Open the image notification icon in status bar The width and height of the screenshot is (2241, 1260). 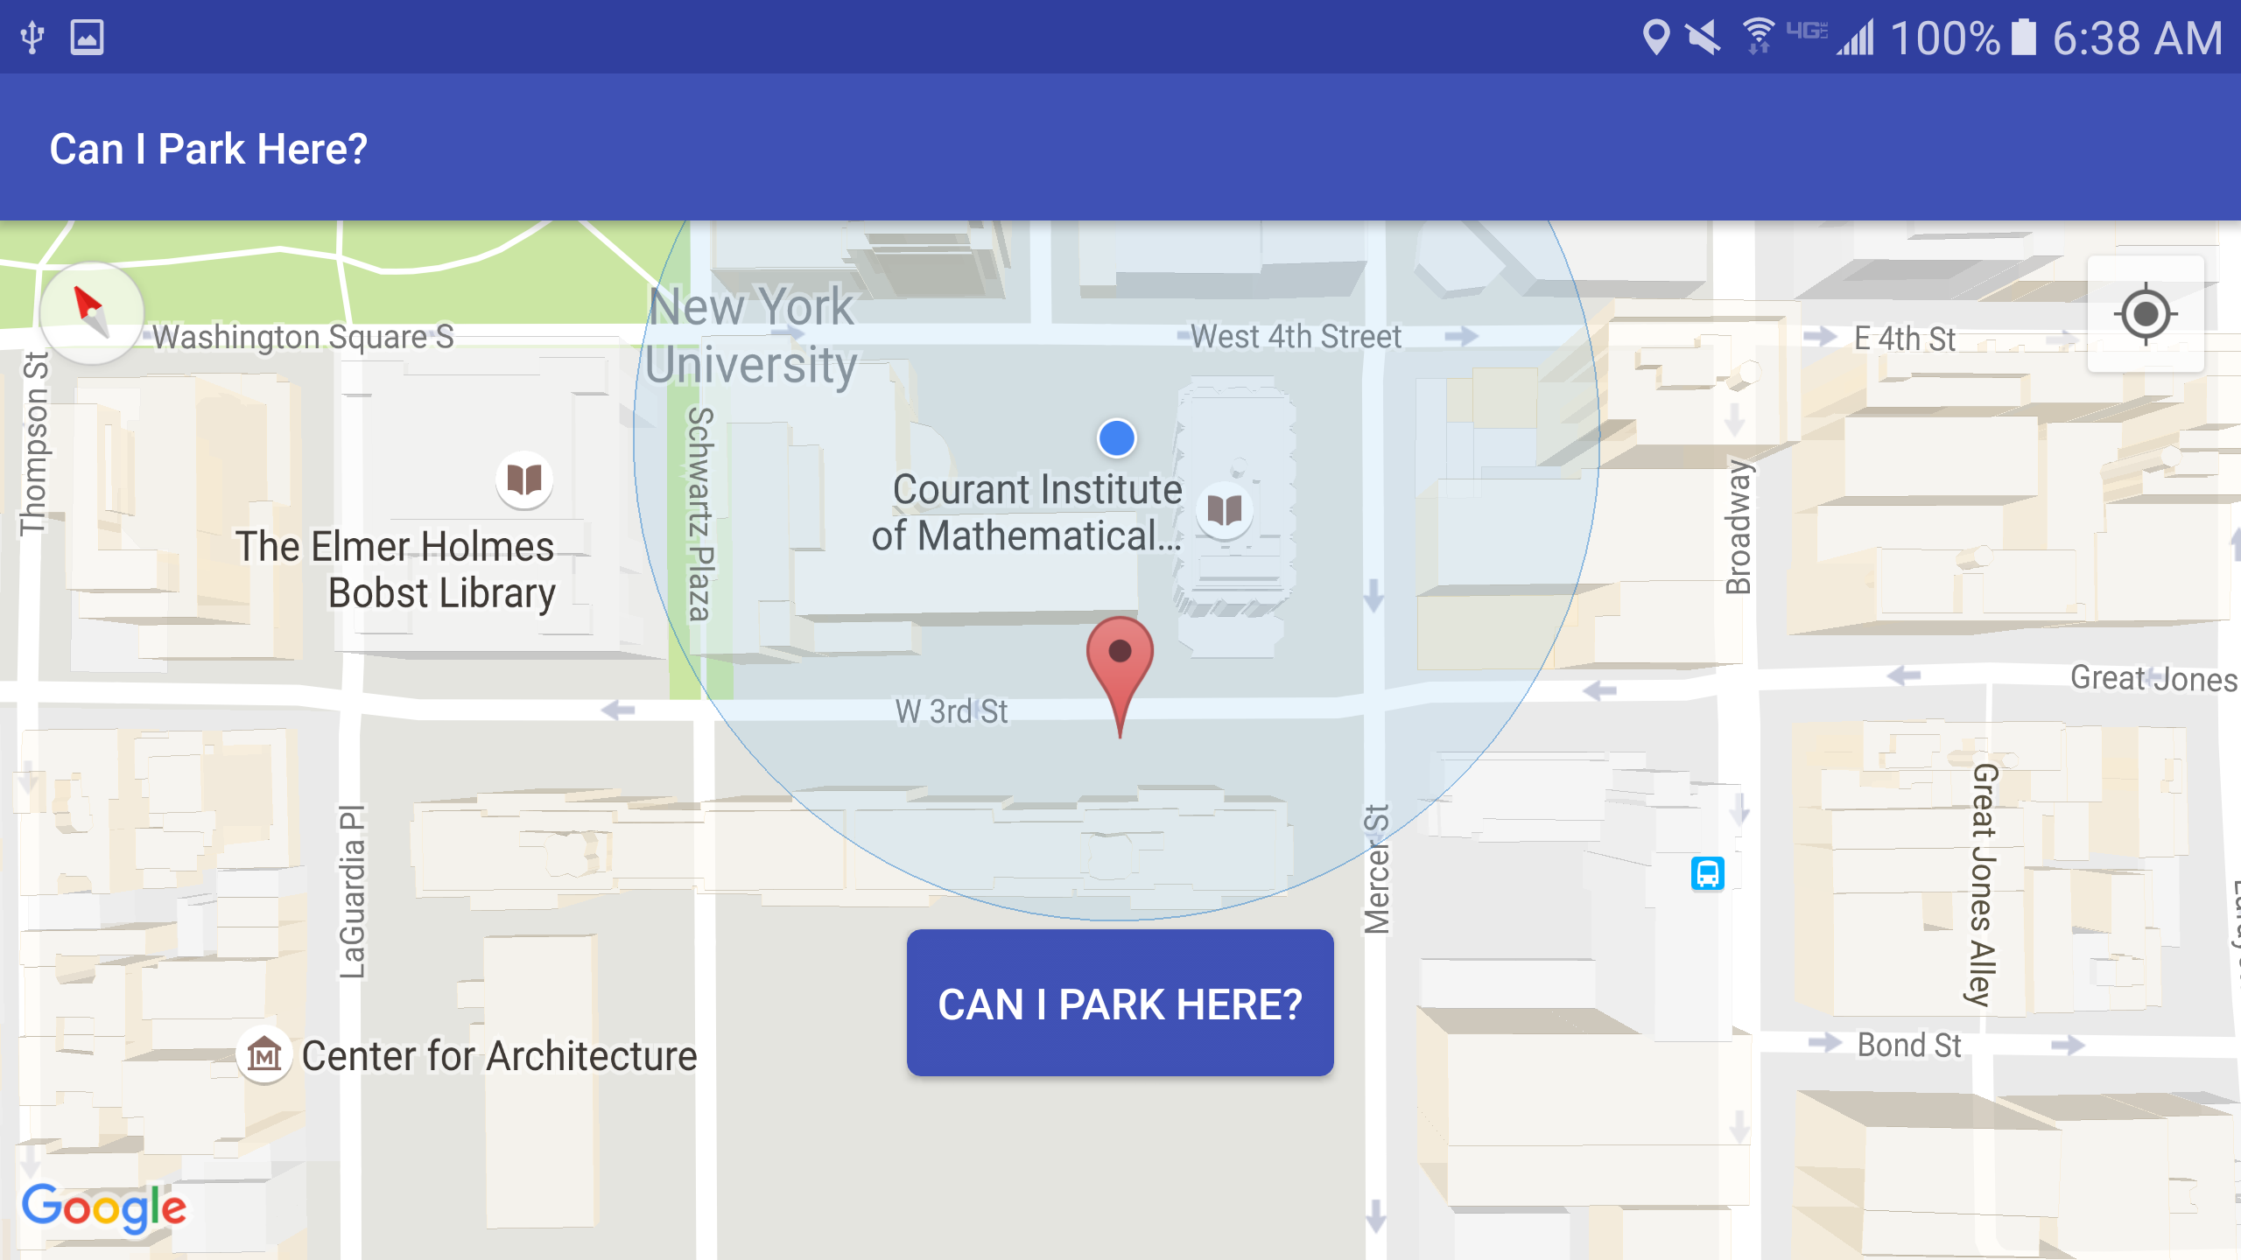[x=88, y=38]
